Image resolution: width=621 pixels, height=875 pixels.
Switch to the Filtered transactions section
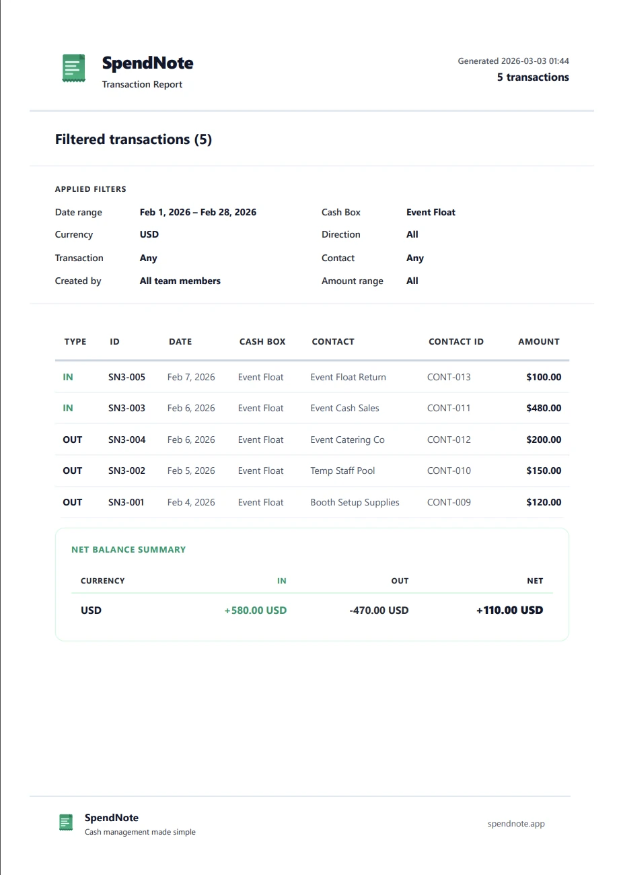pos(133,139)
